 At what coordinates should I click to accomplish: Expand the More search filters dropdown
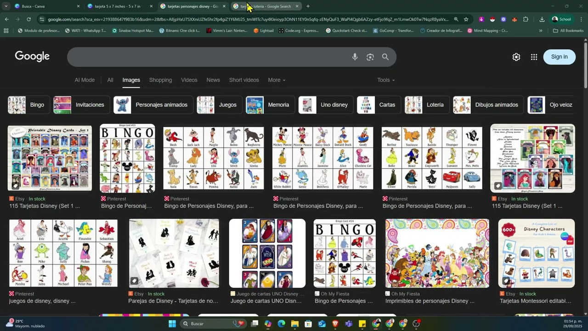click(277, 80)
